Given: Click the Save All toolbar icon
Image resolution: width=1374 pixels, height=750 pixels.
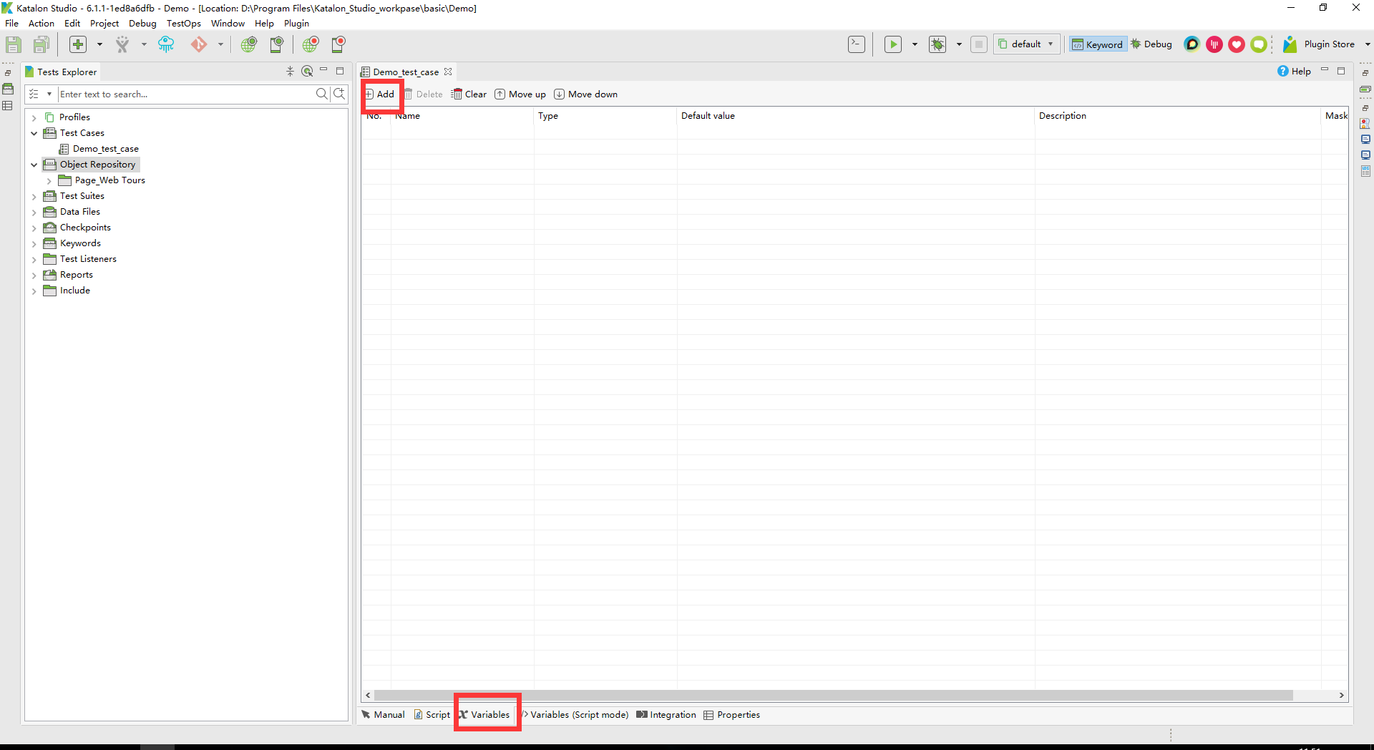Looking at the screenshot, I should click(42, 44).
